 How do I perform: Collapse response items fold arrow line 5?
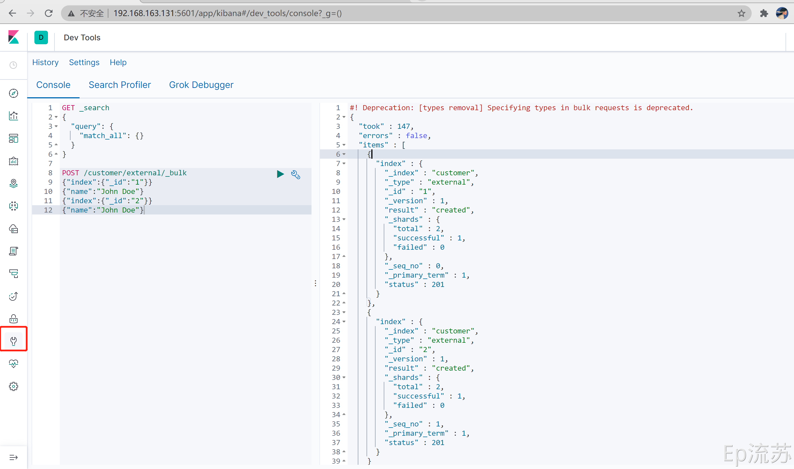[344, 145]
